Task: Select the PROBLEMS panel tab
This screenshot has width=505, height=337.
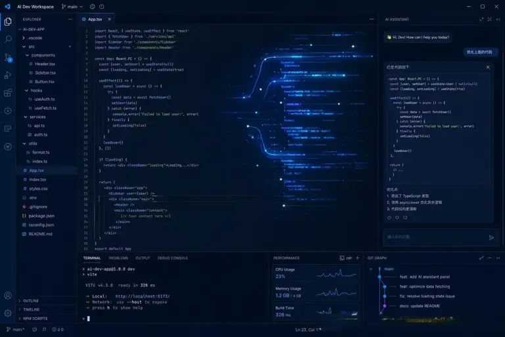Action: pyautogui.click(x=118, y=258)
